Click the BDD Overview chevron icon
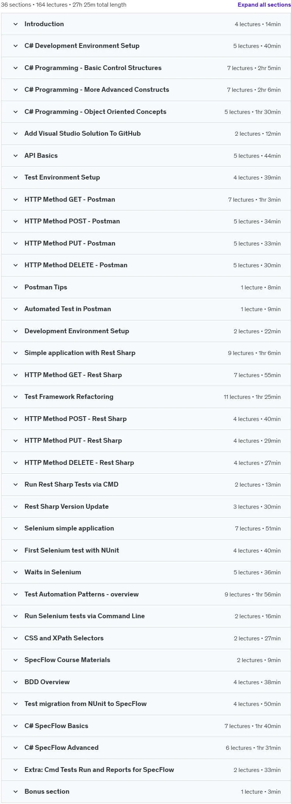Image resolution: width=291 pixels, height=804 pixels. click(15, 682)
